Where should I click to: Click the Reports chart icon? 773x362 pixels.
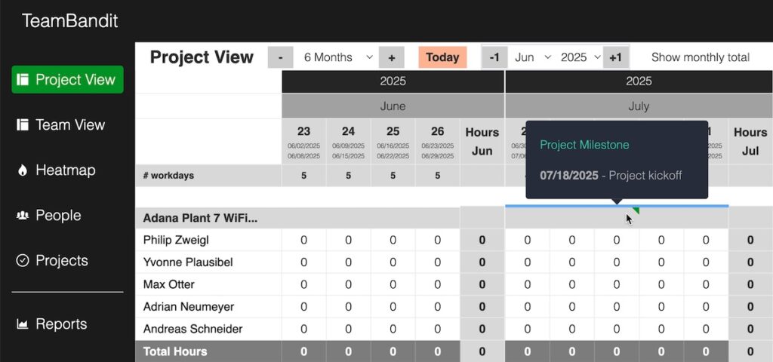[x=23, y=324]
